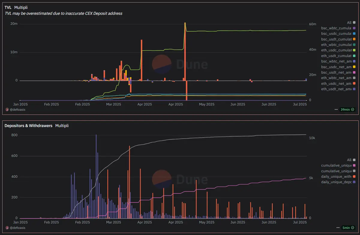Toggle bsc_wbtc_cumulat series in the legend
Screen dimensions: 360x235
pos(338,28)
